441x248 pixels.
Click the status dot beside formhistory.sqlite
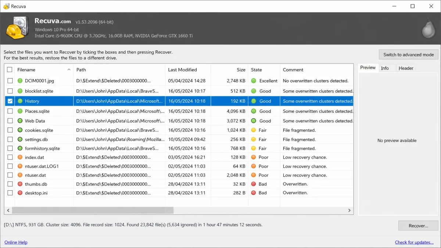click(x=20, y=148)
